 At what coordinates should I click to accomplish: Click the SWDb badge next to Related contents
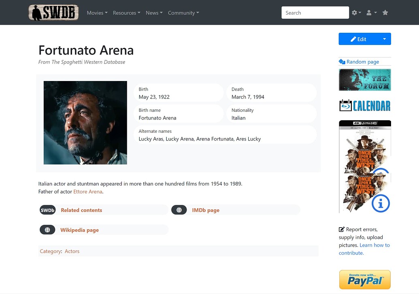(47, 210)
